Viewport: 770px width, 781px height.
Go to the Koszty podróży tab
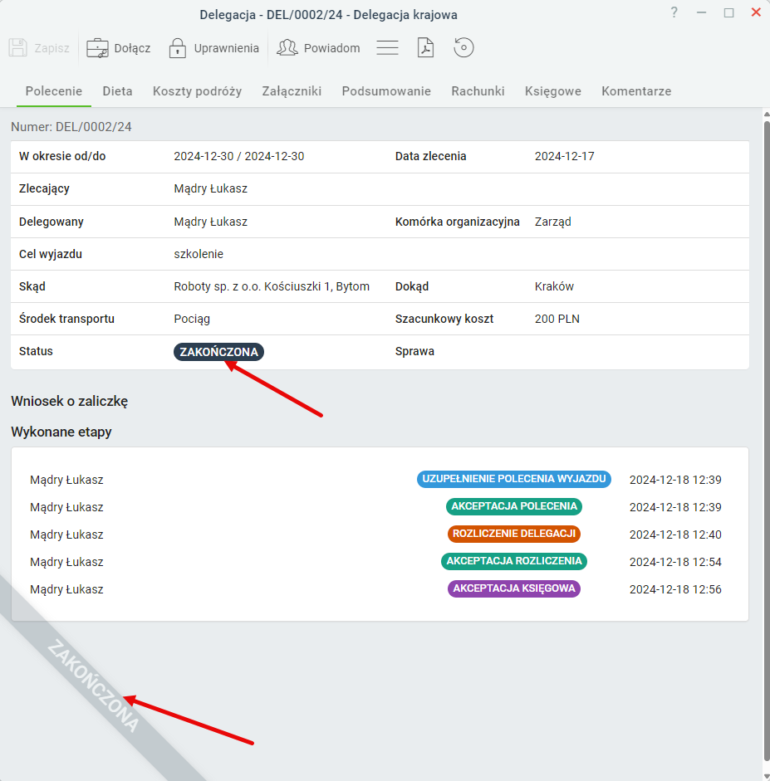[x=198, y=91]
